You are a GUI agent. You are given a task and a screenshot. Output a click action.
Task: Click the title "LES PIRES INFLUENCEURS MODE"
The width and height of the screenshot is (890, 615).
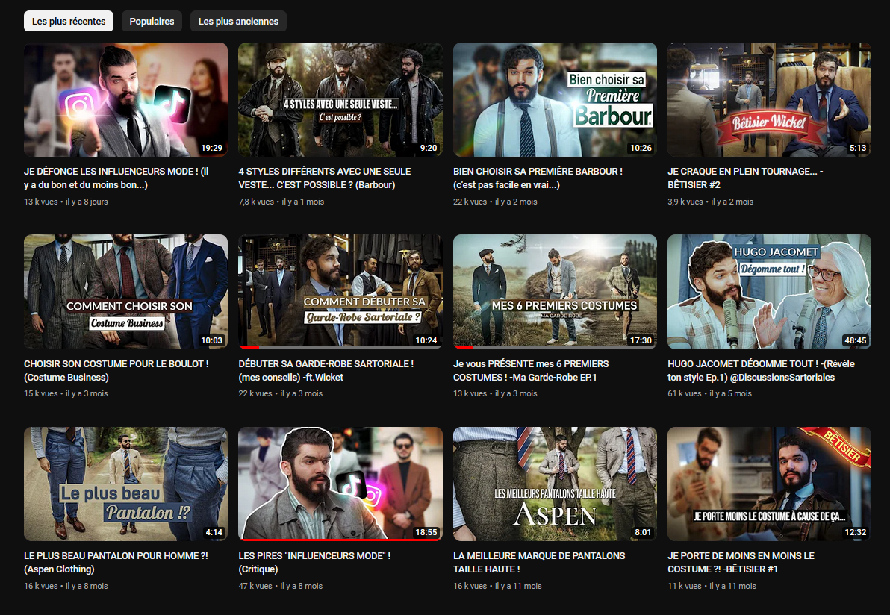[x=314, y=556]
